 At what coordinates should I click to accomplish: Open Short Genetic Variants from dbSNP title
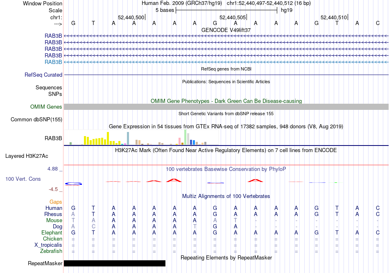click(x=226, y=114)
